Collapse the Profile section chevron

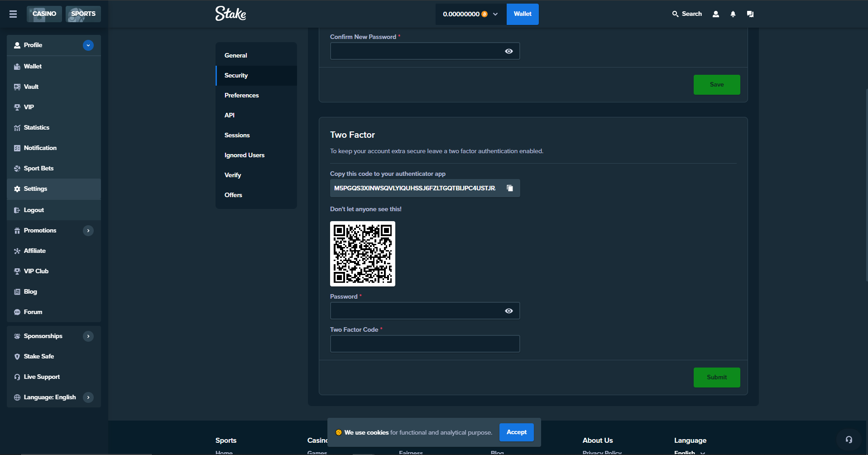tap(88, 45)
